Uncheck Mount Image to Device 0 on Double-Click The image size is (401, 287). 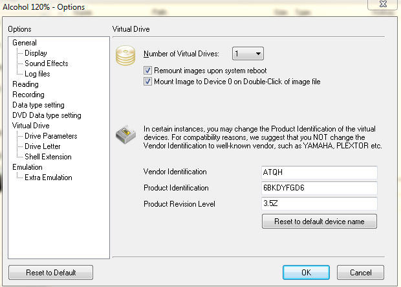click(147, 82)
